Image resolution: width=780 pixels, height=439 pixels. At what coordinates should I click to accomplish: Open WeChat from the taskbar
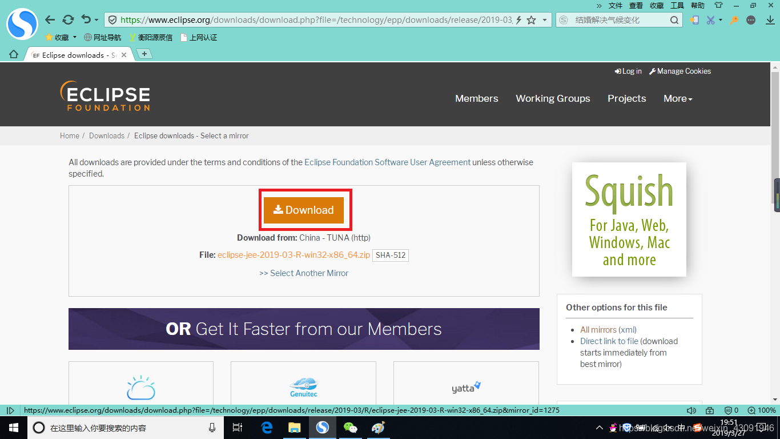(350, 428)
